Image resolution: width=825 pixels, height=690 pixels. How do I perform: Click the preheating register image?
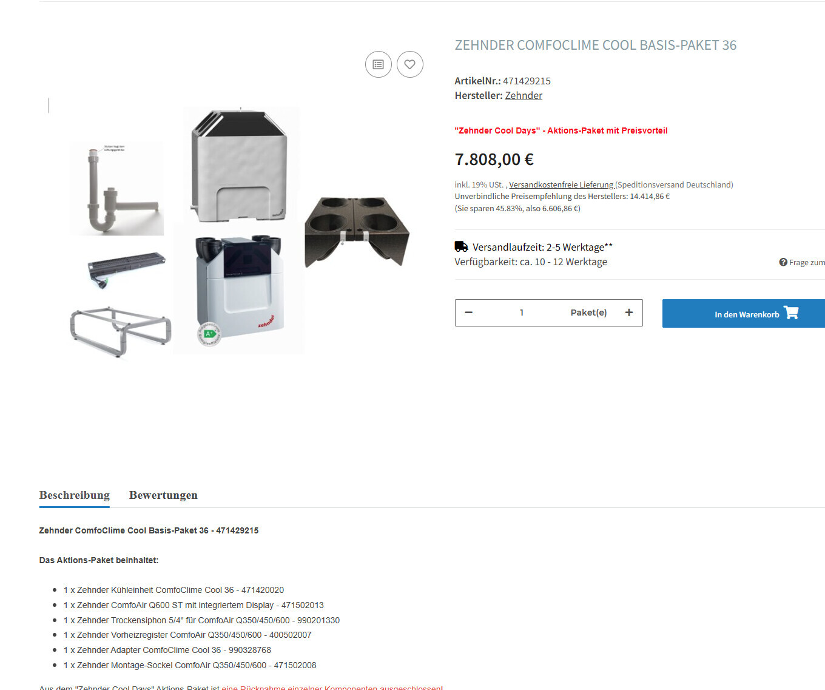tap(126, 268)
